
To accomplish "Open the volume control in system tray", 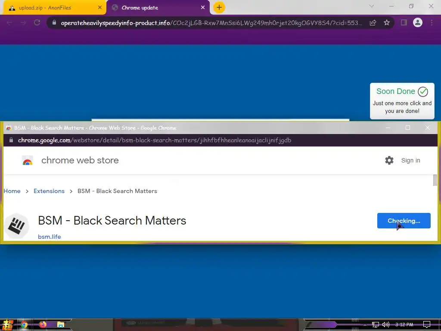I will click(x=386, y=325).
